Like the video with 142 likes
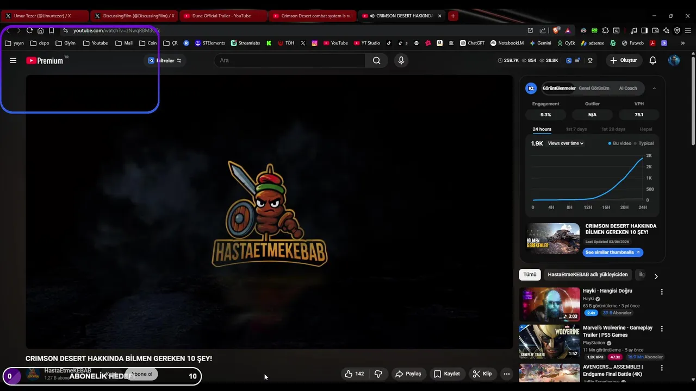696x391 pixels. point(354,374)
